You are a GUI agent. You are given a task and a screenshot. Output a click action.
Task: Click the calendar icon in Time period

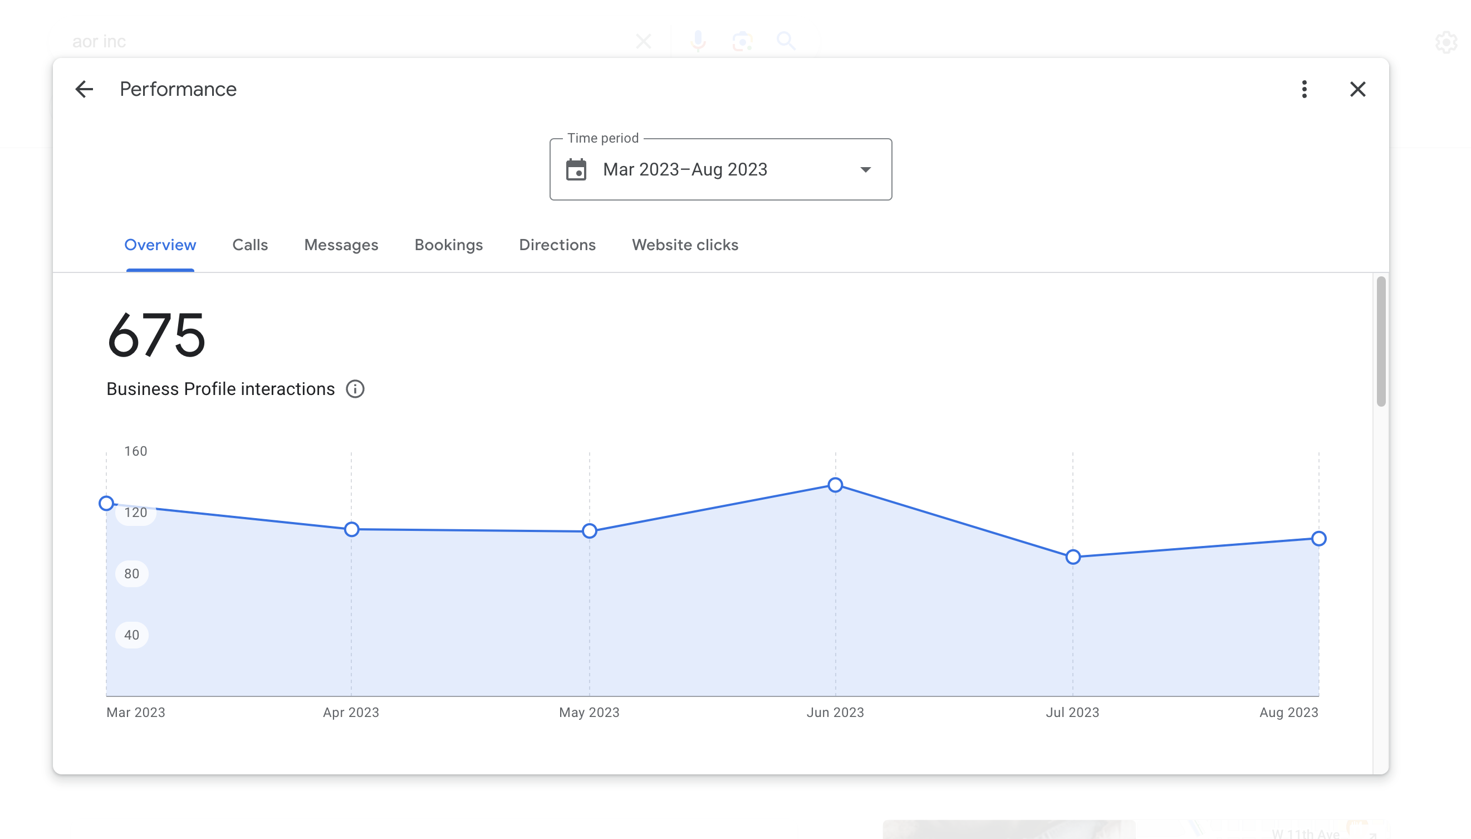tap(576, 169)
